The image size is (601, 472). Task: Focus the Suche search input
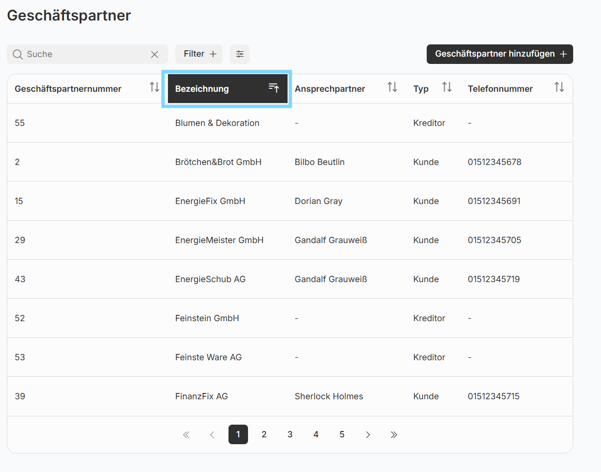click(x=85, y=54)
